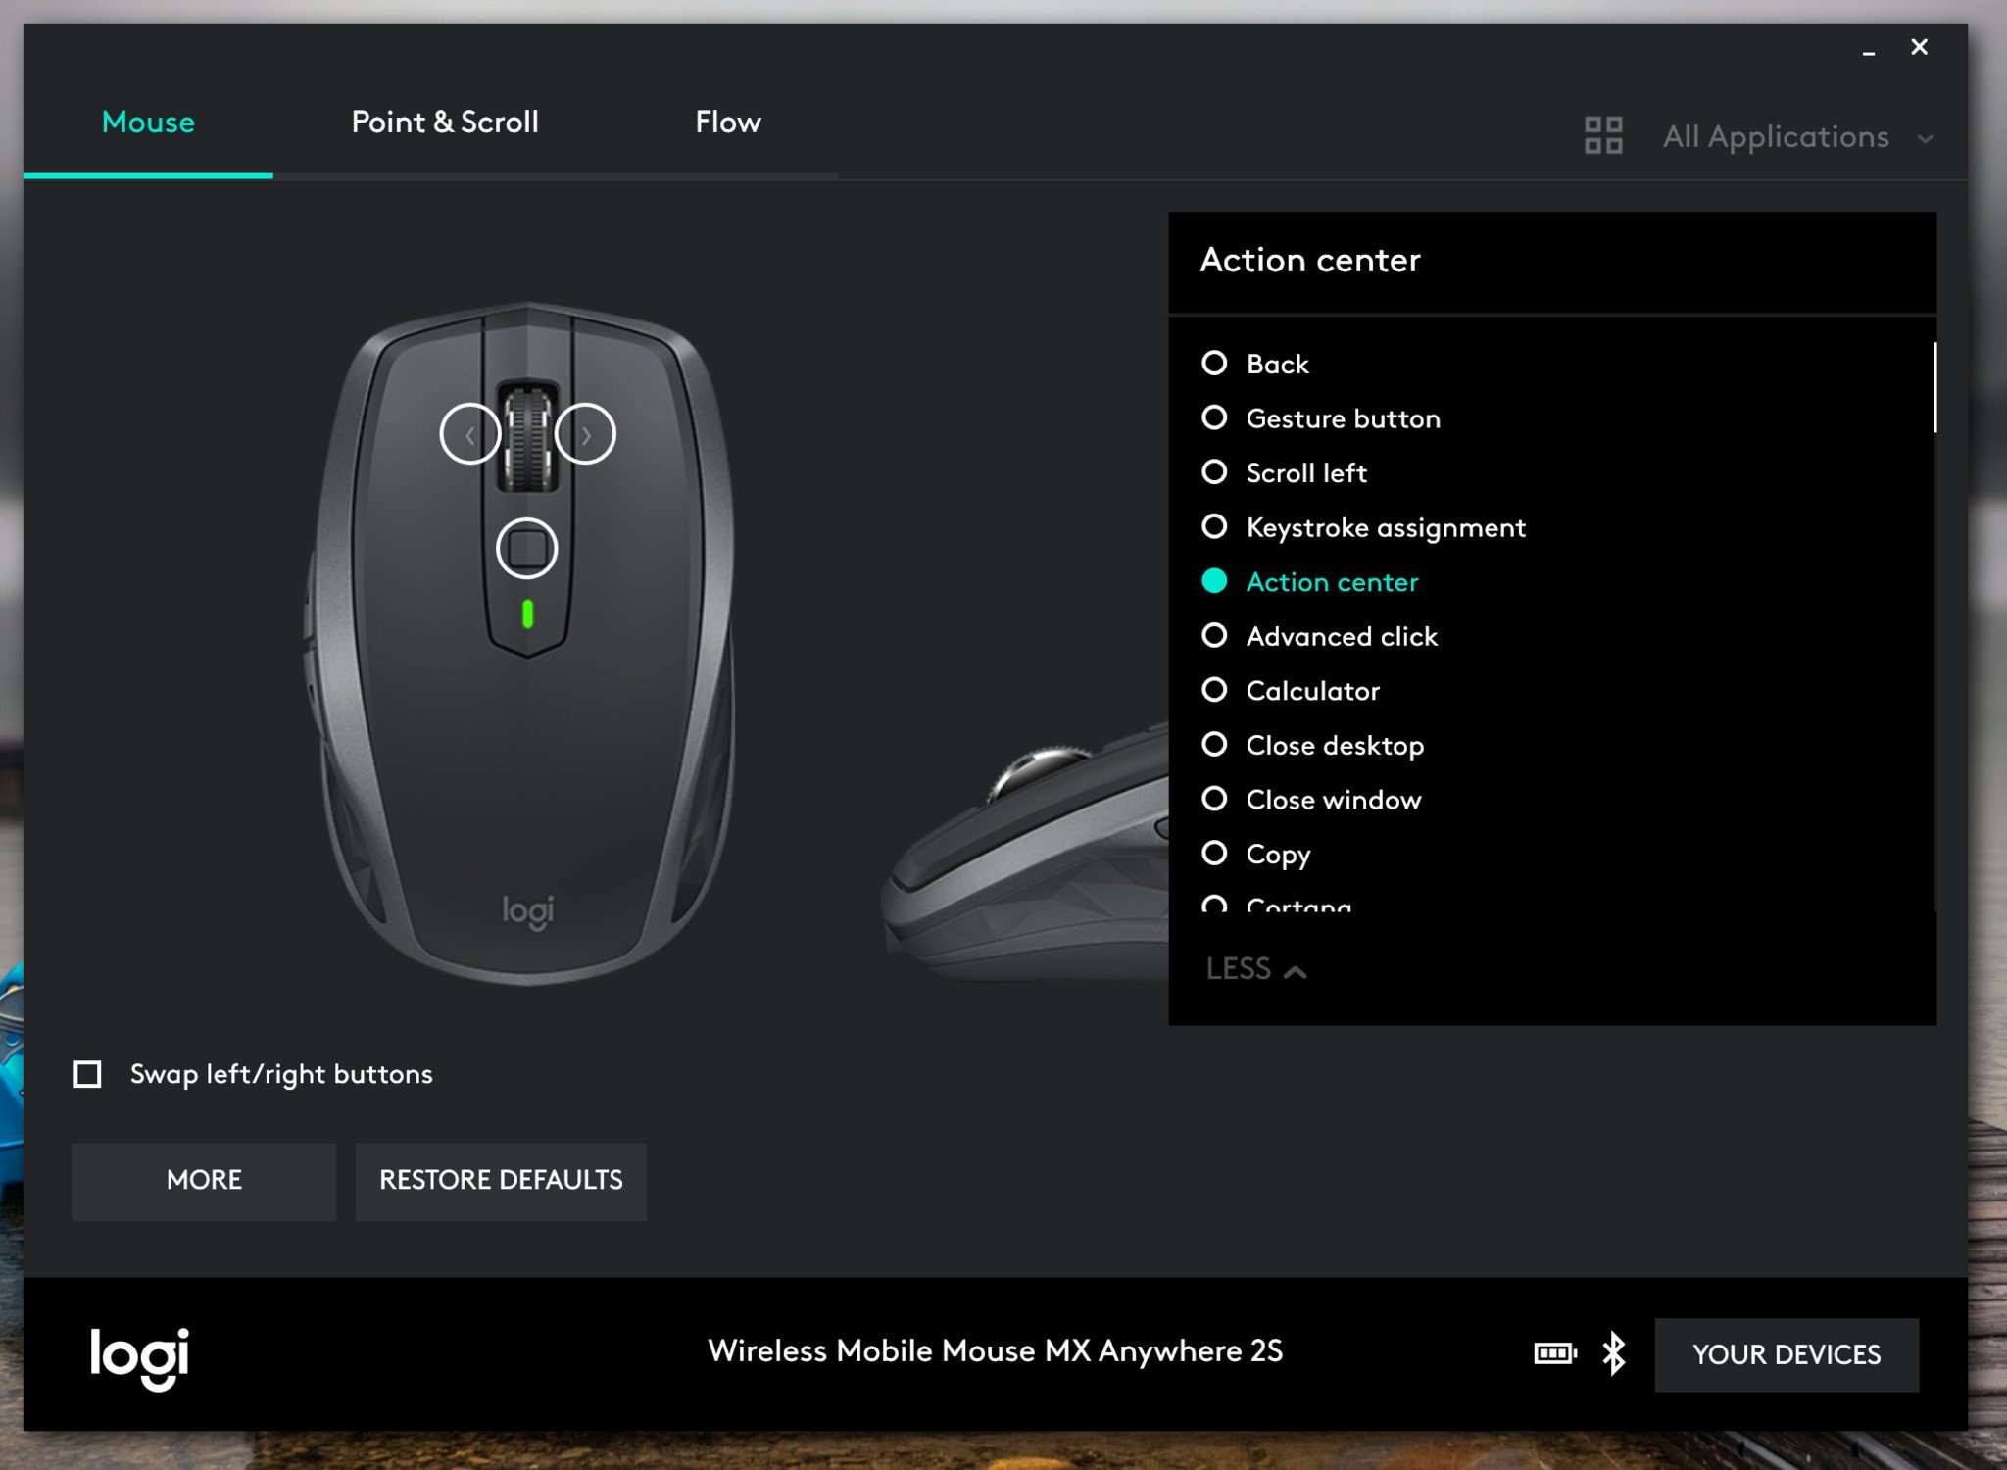The width and height of the screenshot is (2007, 1470).
Task: Select the Action center radio button
Action: point(1214,581)
